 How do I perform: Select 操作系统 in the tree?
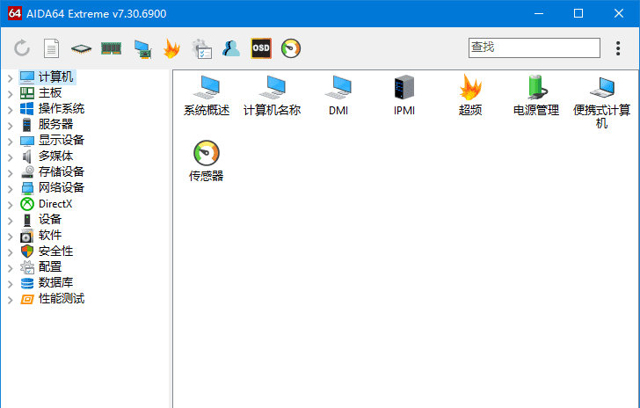(62, 109)
